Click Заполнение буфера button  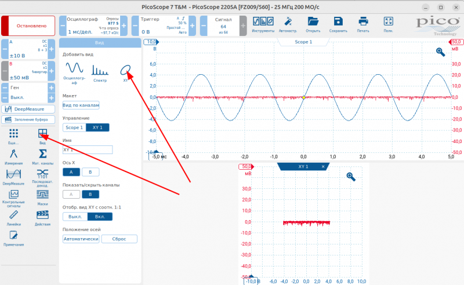click(28, 119)
